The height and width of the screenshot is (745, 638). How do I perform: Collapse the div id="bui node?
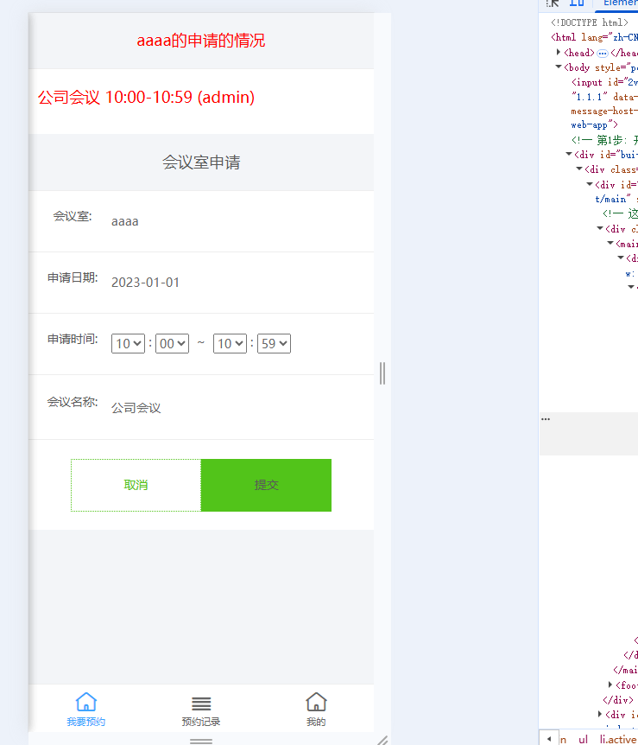click(569, 154)
